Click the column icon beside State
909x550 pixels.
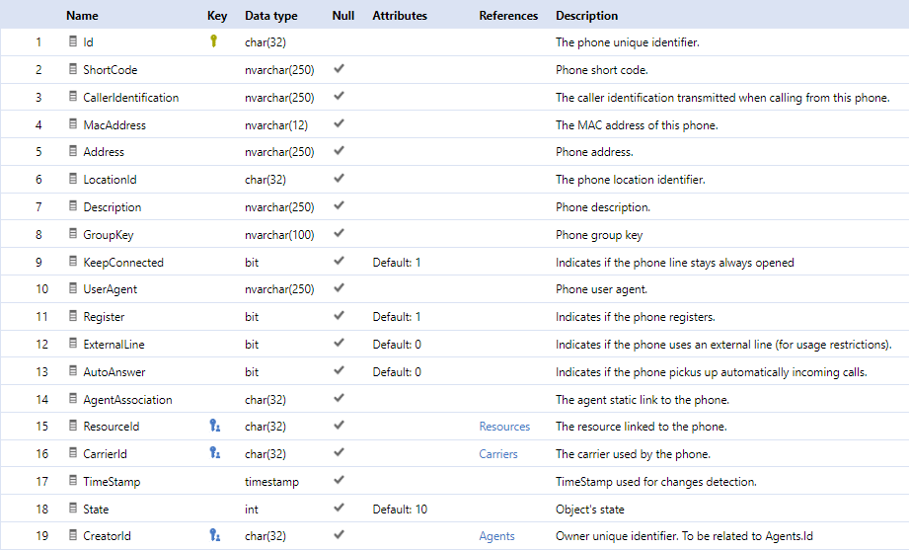tap(72, 509)
